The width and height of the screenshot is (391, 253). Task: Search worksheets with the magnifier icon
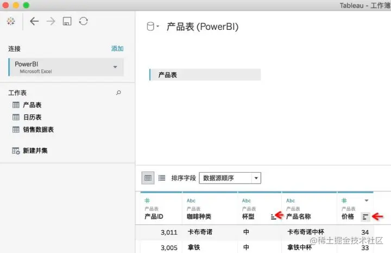coord(118,93)
